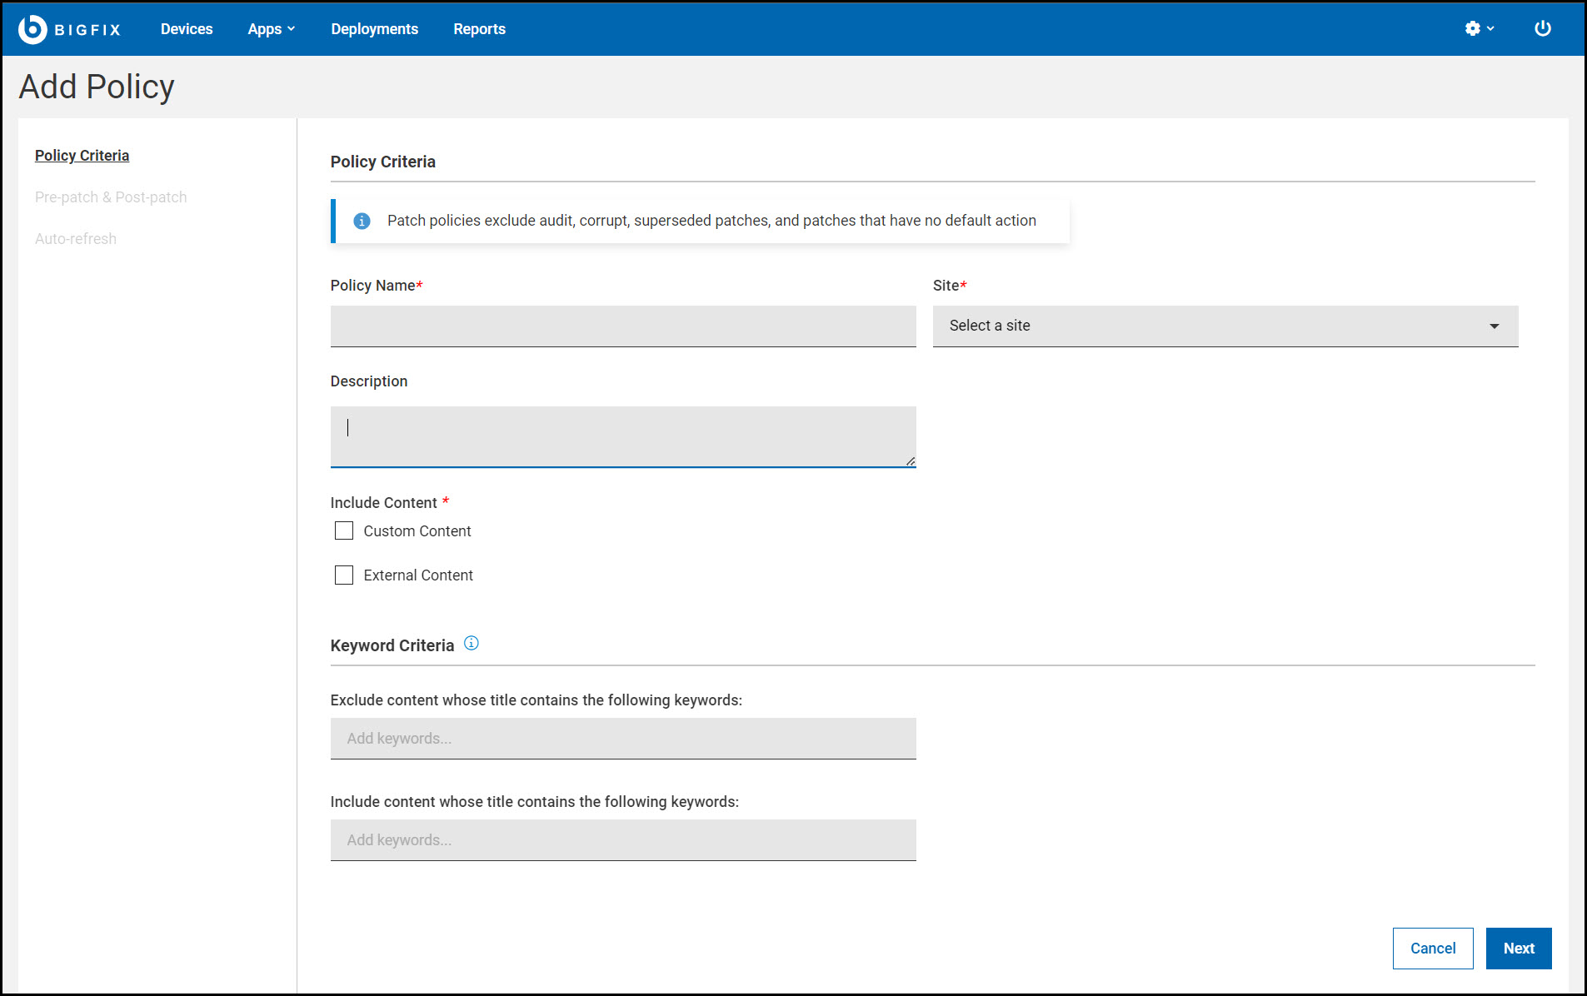Focus the Policy Name field

point(622,326)
